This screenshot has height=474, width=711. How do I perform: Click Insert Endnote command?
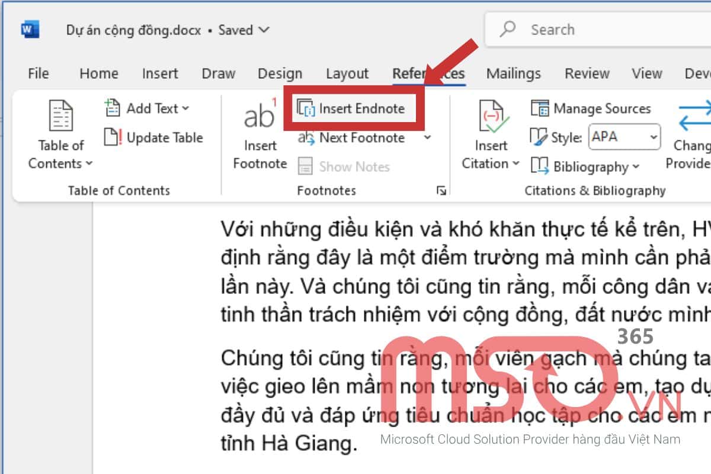tap(351, 108)
